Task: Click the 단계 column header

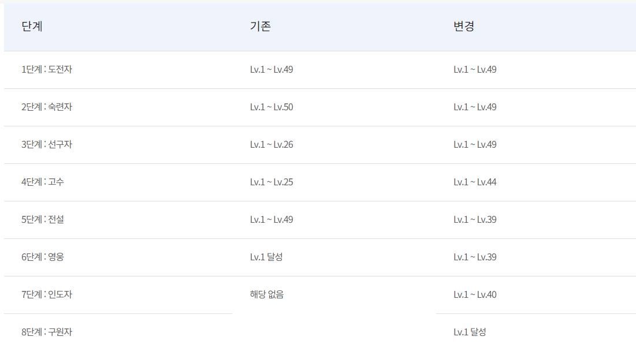Action: point(32,27)
